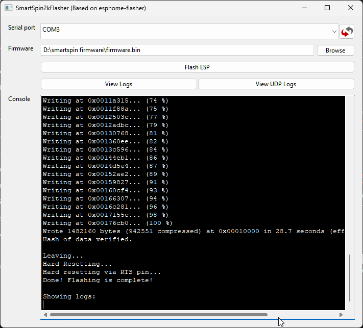Open the COM3 serial port dropdown
Screen dimensions: 363x328
(x=189, y=31)
